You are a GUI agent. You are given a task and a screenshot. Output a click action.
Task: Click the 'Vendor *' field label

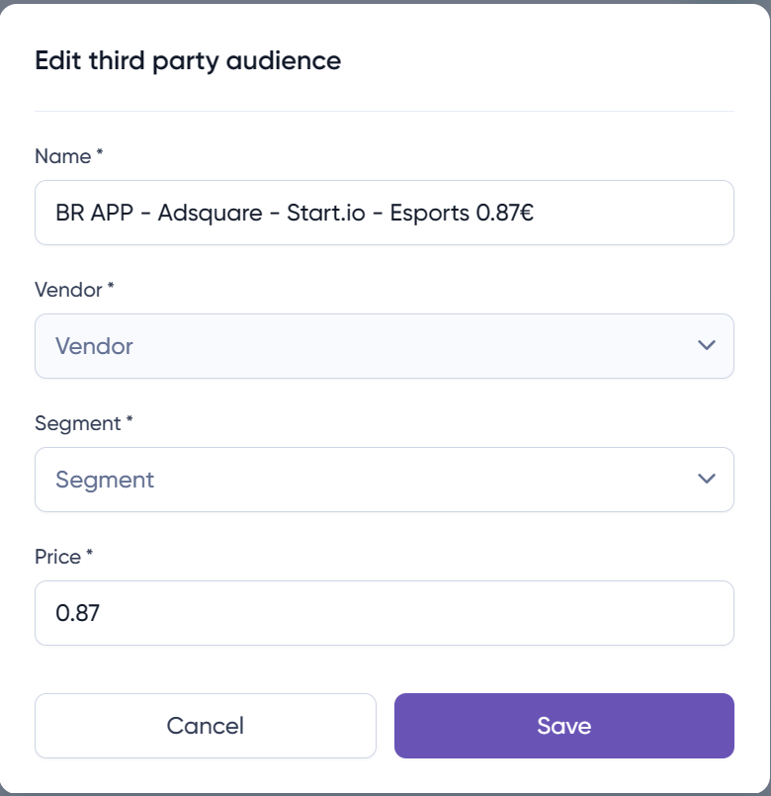(74, 290)
